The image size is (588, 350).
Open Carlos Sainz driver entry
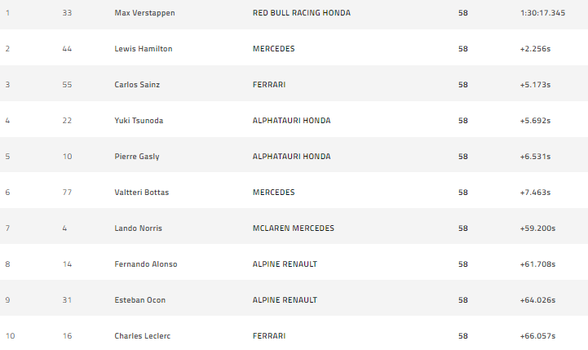coord(139,85)
